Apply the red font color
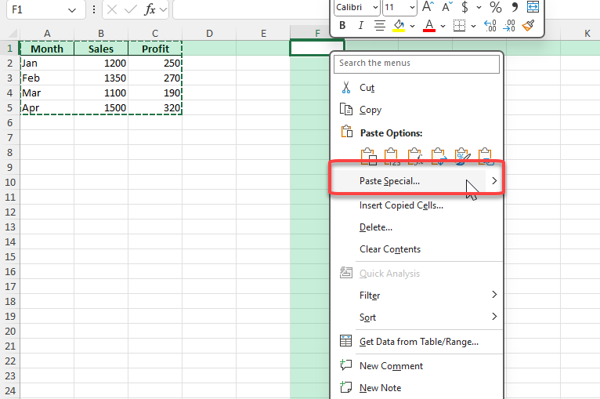Image resolution: width=600 pixels, height=399 pixels. click(x=429, y=26)
